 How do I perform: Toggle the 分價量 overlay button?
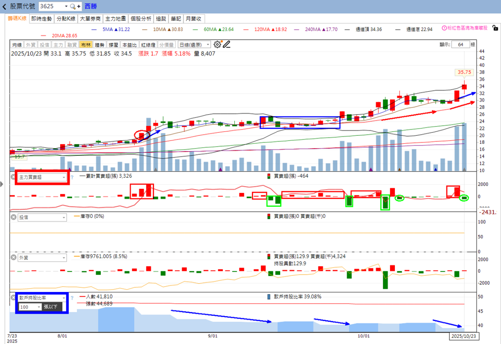click(166, 45)
